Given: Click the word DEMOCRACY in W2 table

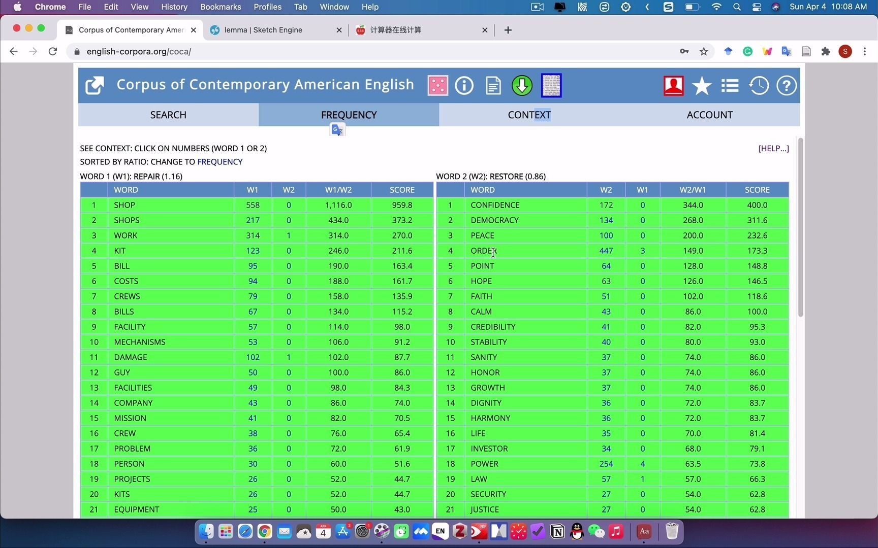Looking at the screenshot, I should click(x=494, y=220).
